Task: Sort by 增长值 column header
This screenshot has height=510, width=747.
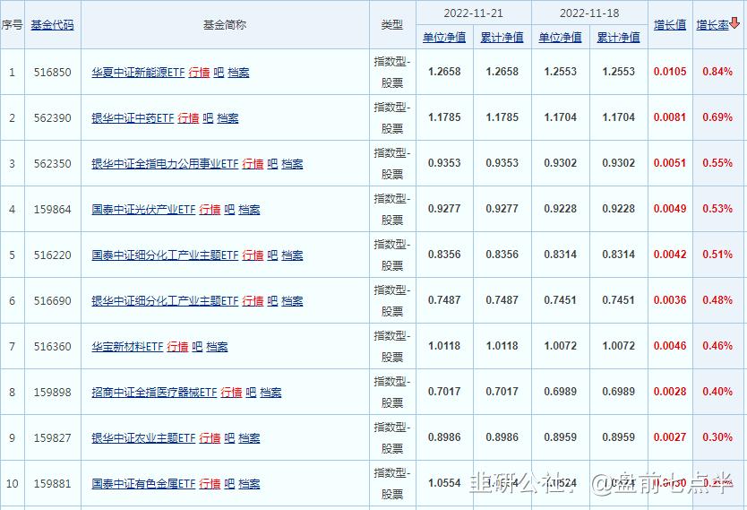Action: click(670, 25)
